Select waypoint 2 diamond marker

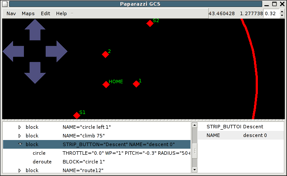point(105,54)
